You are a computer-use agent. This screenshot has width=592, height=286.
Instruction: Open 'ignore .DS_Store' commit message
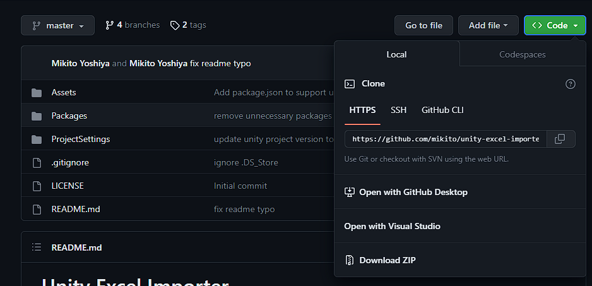pyautogui.click(x=246, y=162)
